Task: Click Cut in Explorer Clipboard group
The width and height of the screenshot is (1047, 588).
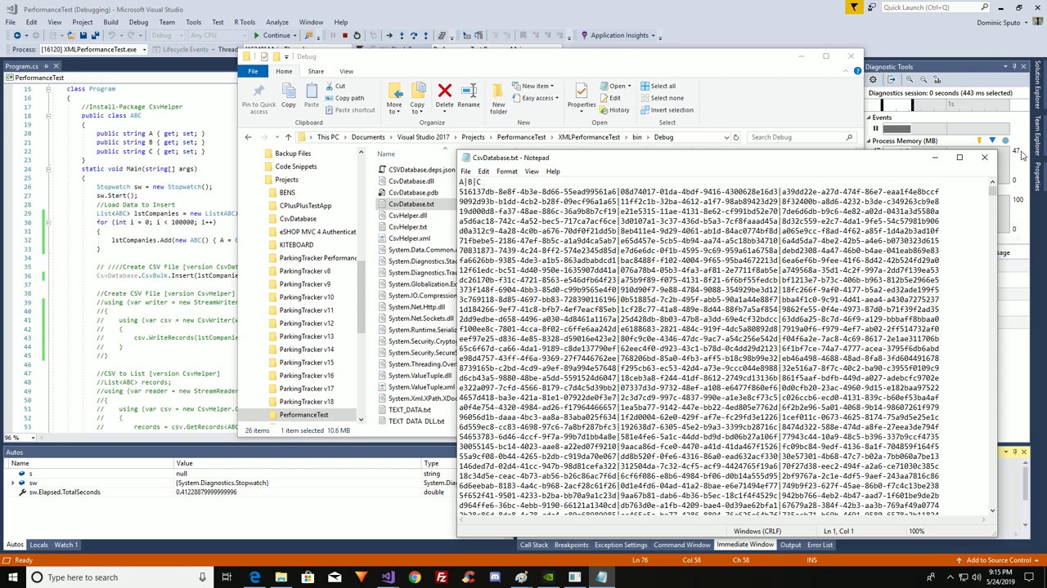Action: (x=334, y=86)
